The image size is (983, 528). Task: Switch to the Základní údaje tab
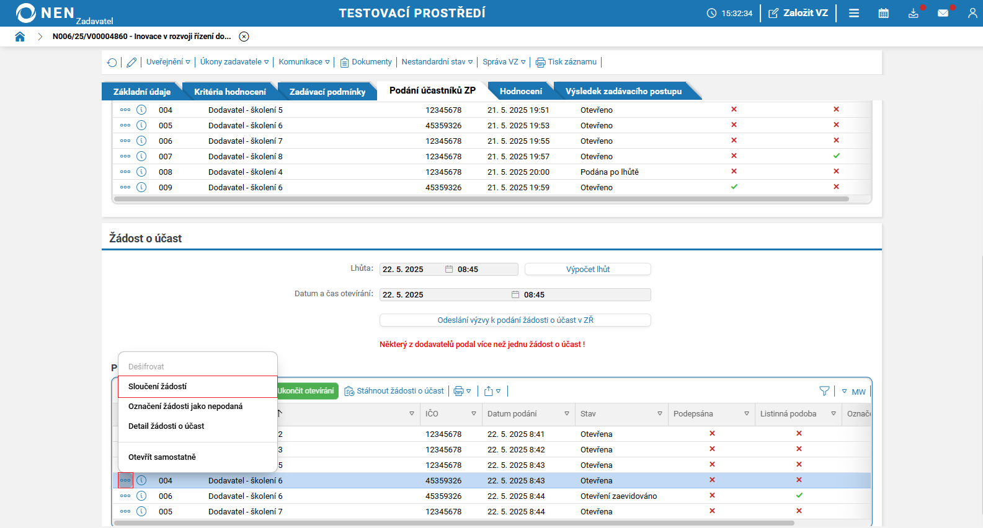(x=142, y=91)
